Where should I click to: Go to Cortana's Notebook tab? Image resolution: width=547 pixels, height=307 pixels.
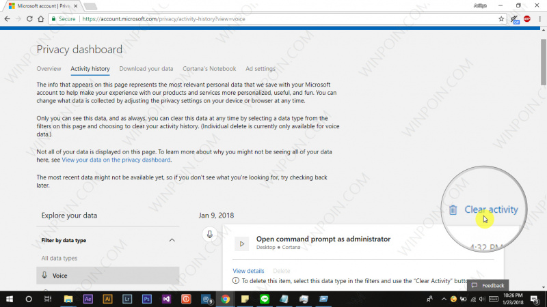[209, 69]
